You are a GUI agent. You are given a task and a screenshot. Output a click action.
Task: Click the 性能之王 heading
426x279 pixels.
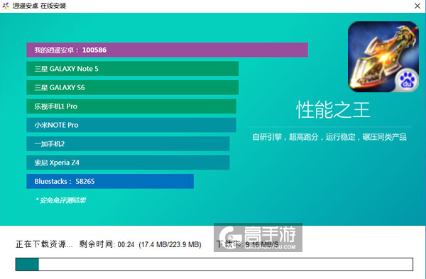[x=333, y=110]
